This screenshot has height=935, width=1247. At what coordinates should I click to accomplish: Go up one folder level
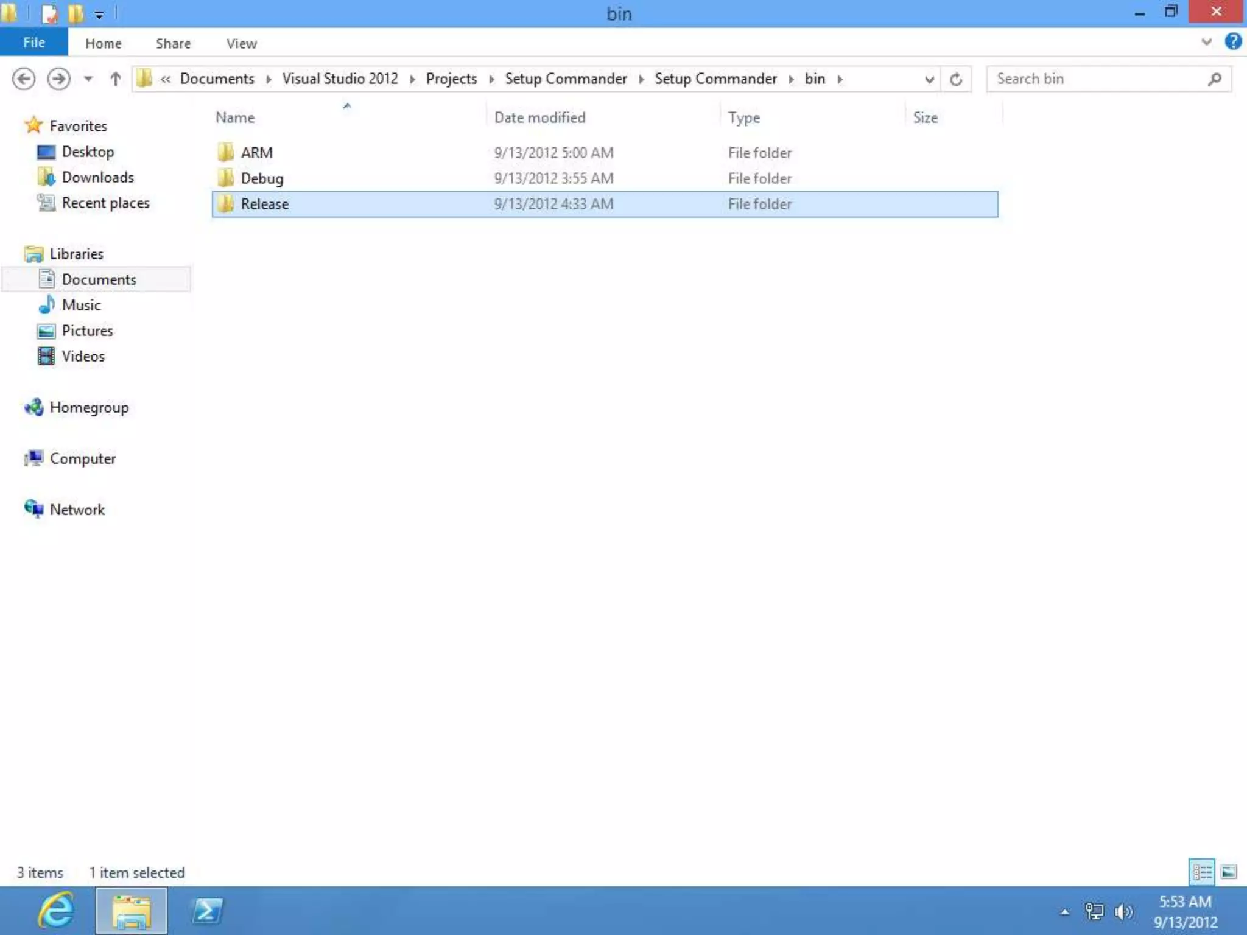pos(115,79)
